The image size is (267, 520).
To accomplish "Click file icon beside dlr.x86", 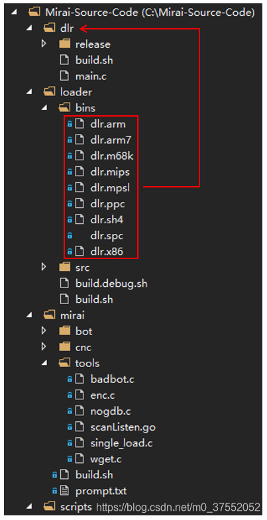I will 80,252.
